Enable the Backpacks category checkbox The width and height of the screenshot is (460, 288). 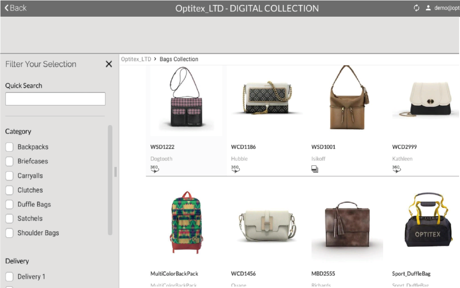click(9, 147)
